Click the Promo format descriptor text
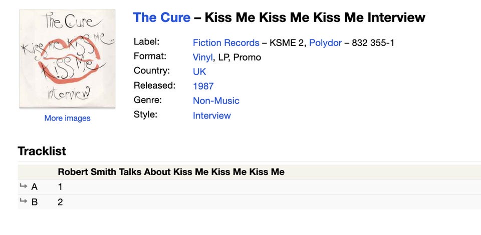The width and height of the screenshot is (481, 235). [247, 57]
